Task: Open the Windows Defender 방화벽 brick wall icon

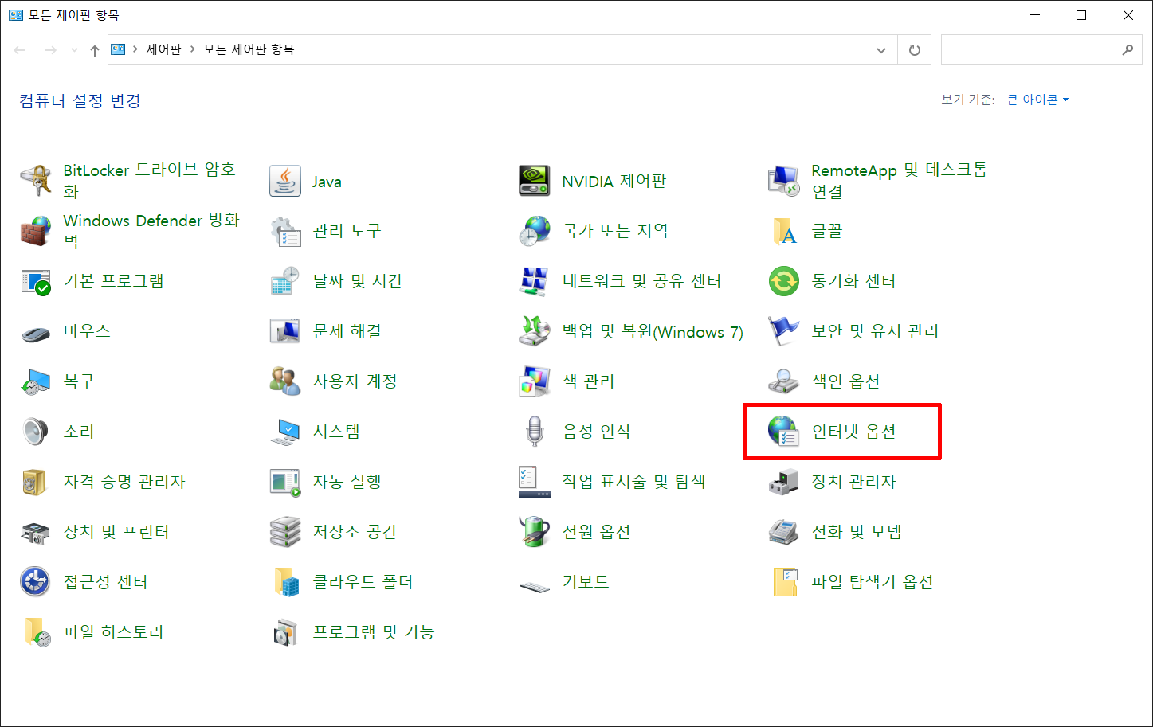Action: [36, 231]
